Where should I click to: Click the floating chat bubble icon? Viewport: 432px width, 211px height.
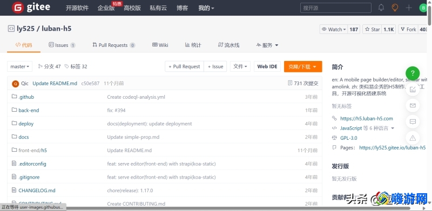[413, 121]
